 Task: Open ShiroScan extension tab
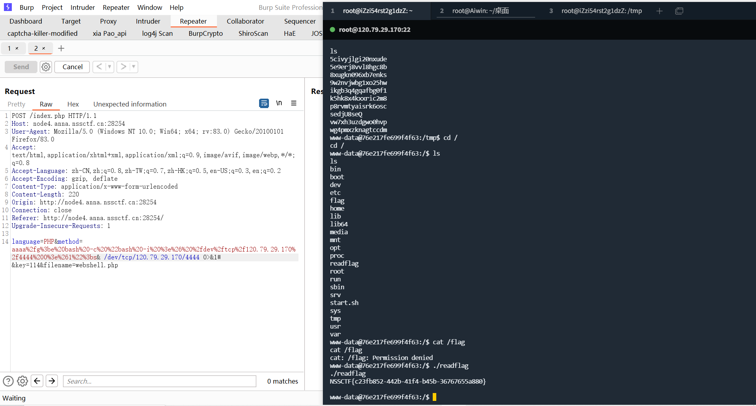[253, 33]
